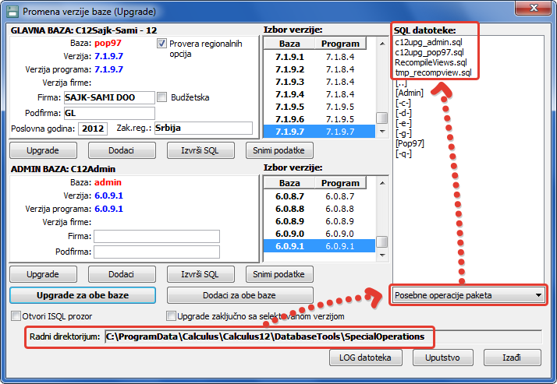Open the [Admin] folder entry

point(409,93)
